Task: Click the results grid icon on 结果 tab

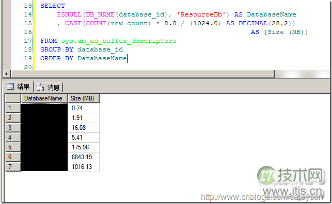Action: coord(10,87)
